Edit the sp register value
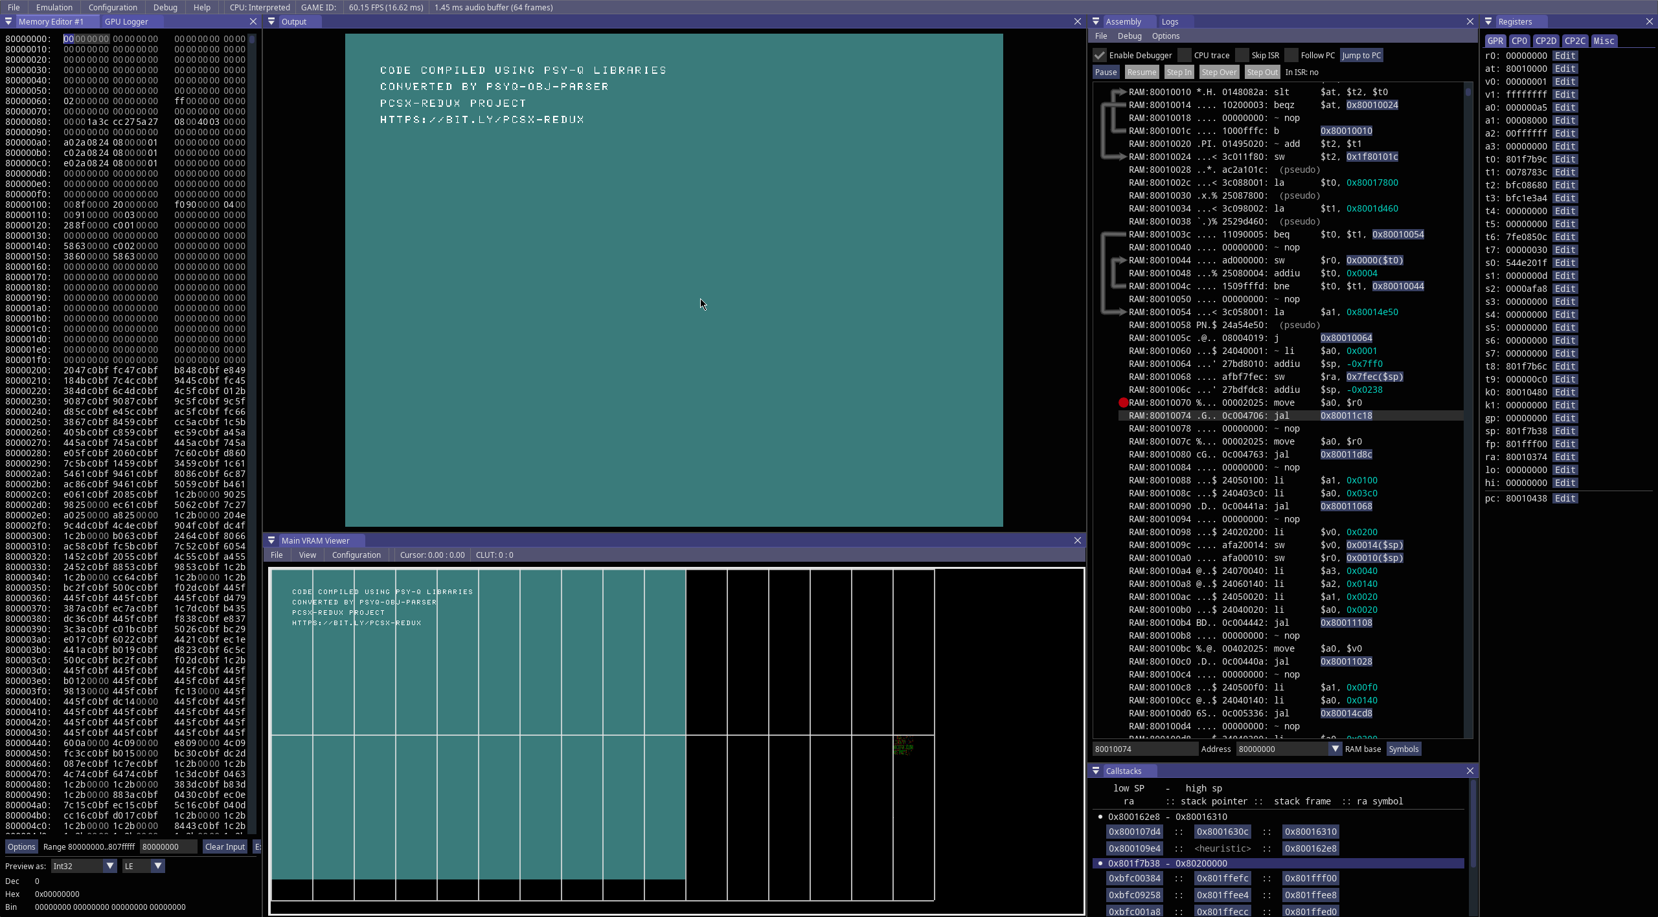This screenshot has width=1658, height=917. pyautogui.click(x=1565, y=431)
